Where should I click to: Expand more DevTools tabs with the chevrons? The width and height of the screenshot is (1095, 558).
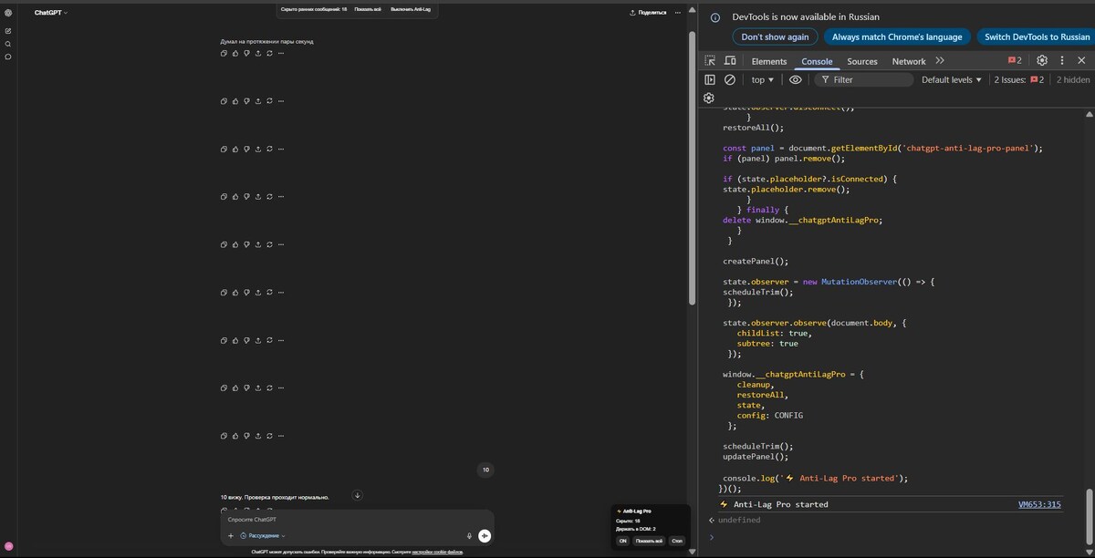point(940,61)
